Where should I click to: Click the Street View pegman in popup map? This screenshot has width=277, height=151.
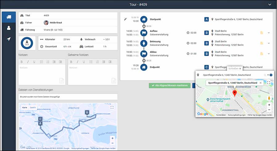(x=269, y=98)
